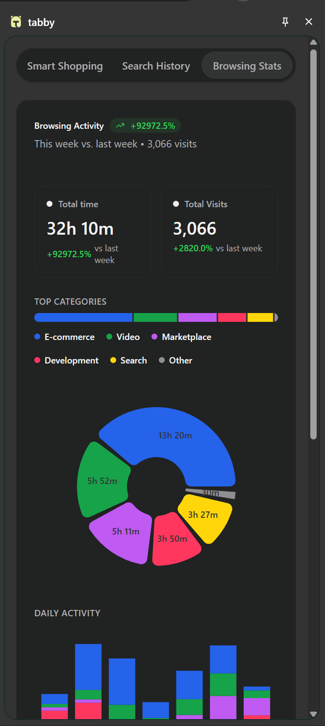Click the '+2820.0%' change value
Screen dimensions: 325x726
pyautogui.click(x=193, y=248)
